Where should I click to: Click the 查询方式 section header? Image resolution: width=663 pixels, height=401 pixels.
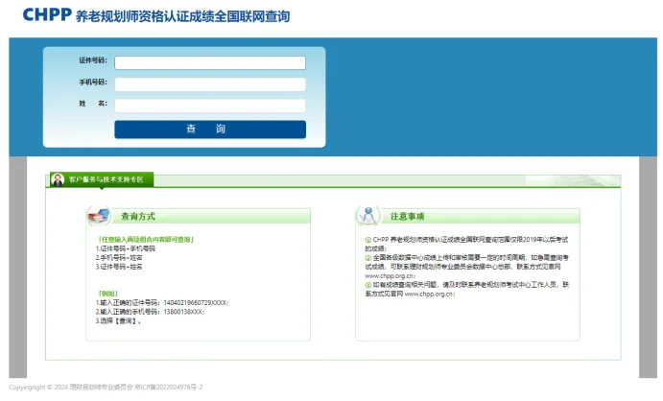(x=137, y=216)
